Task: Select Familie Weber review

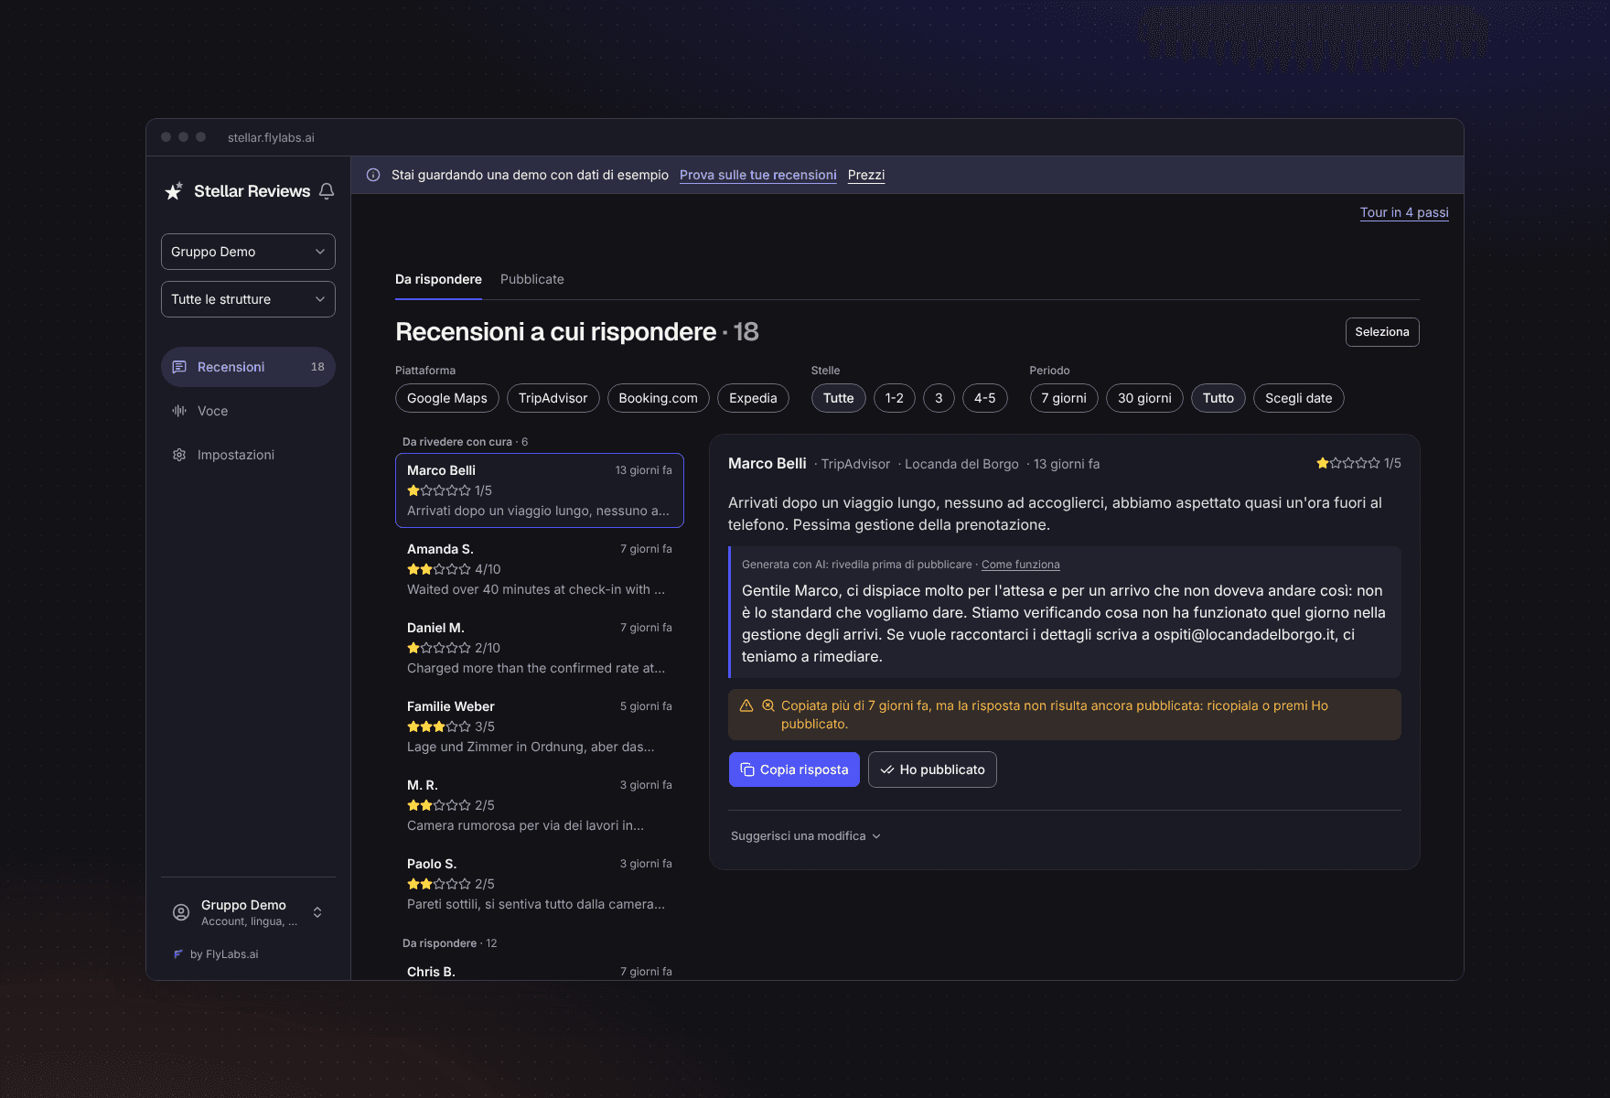Action: coord(540,727)
